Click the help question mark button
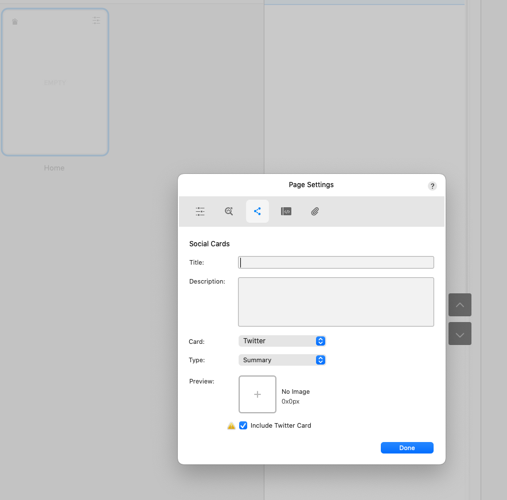The height and width of the screenshot is (500, 507). coord(432,186)
